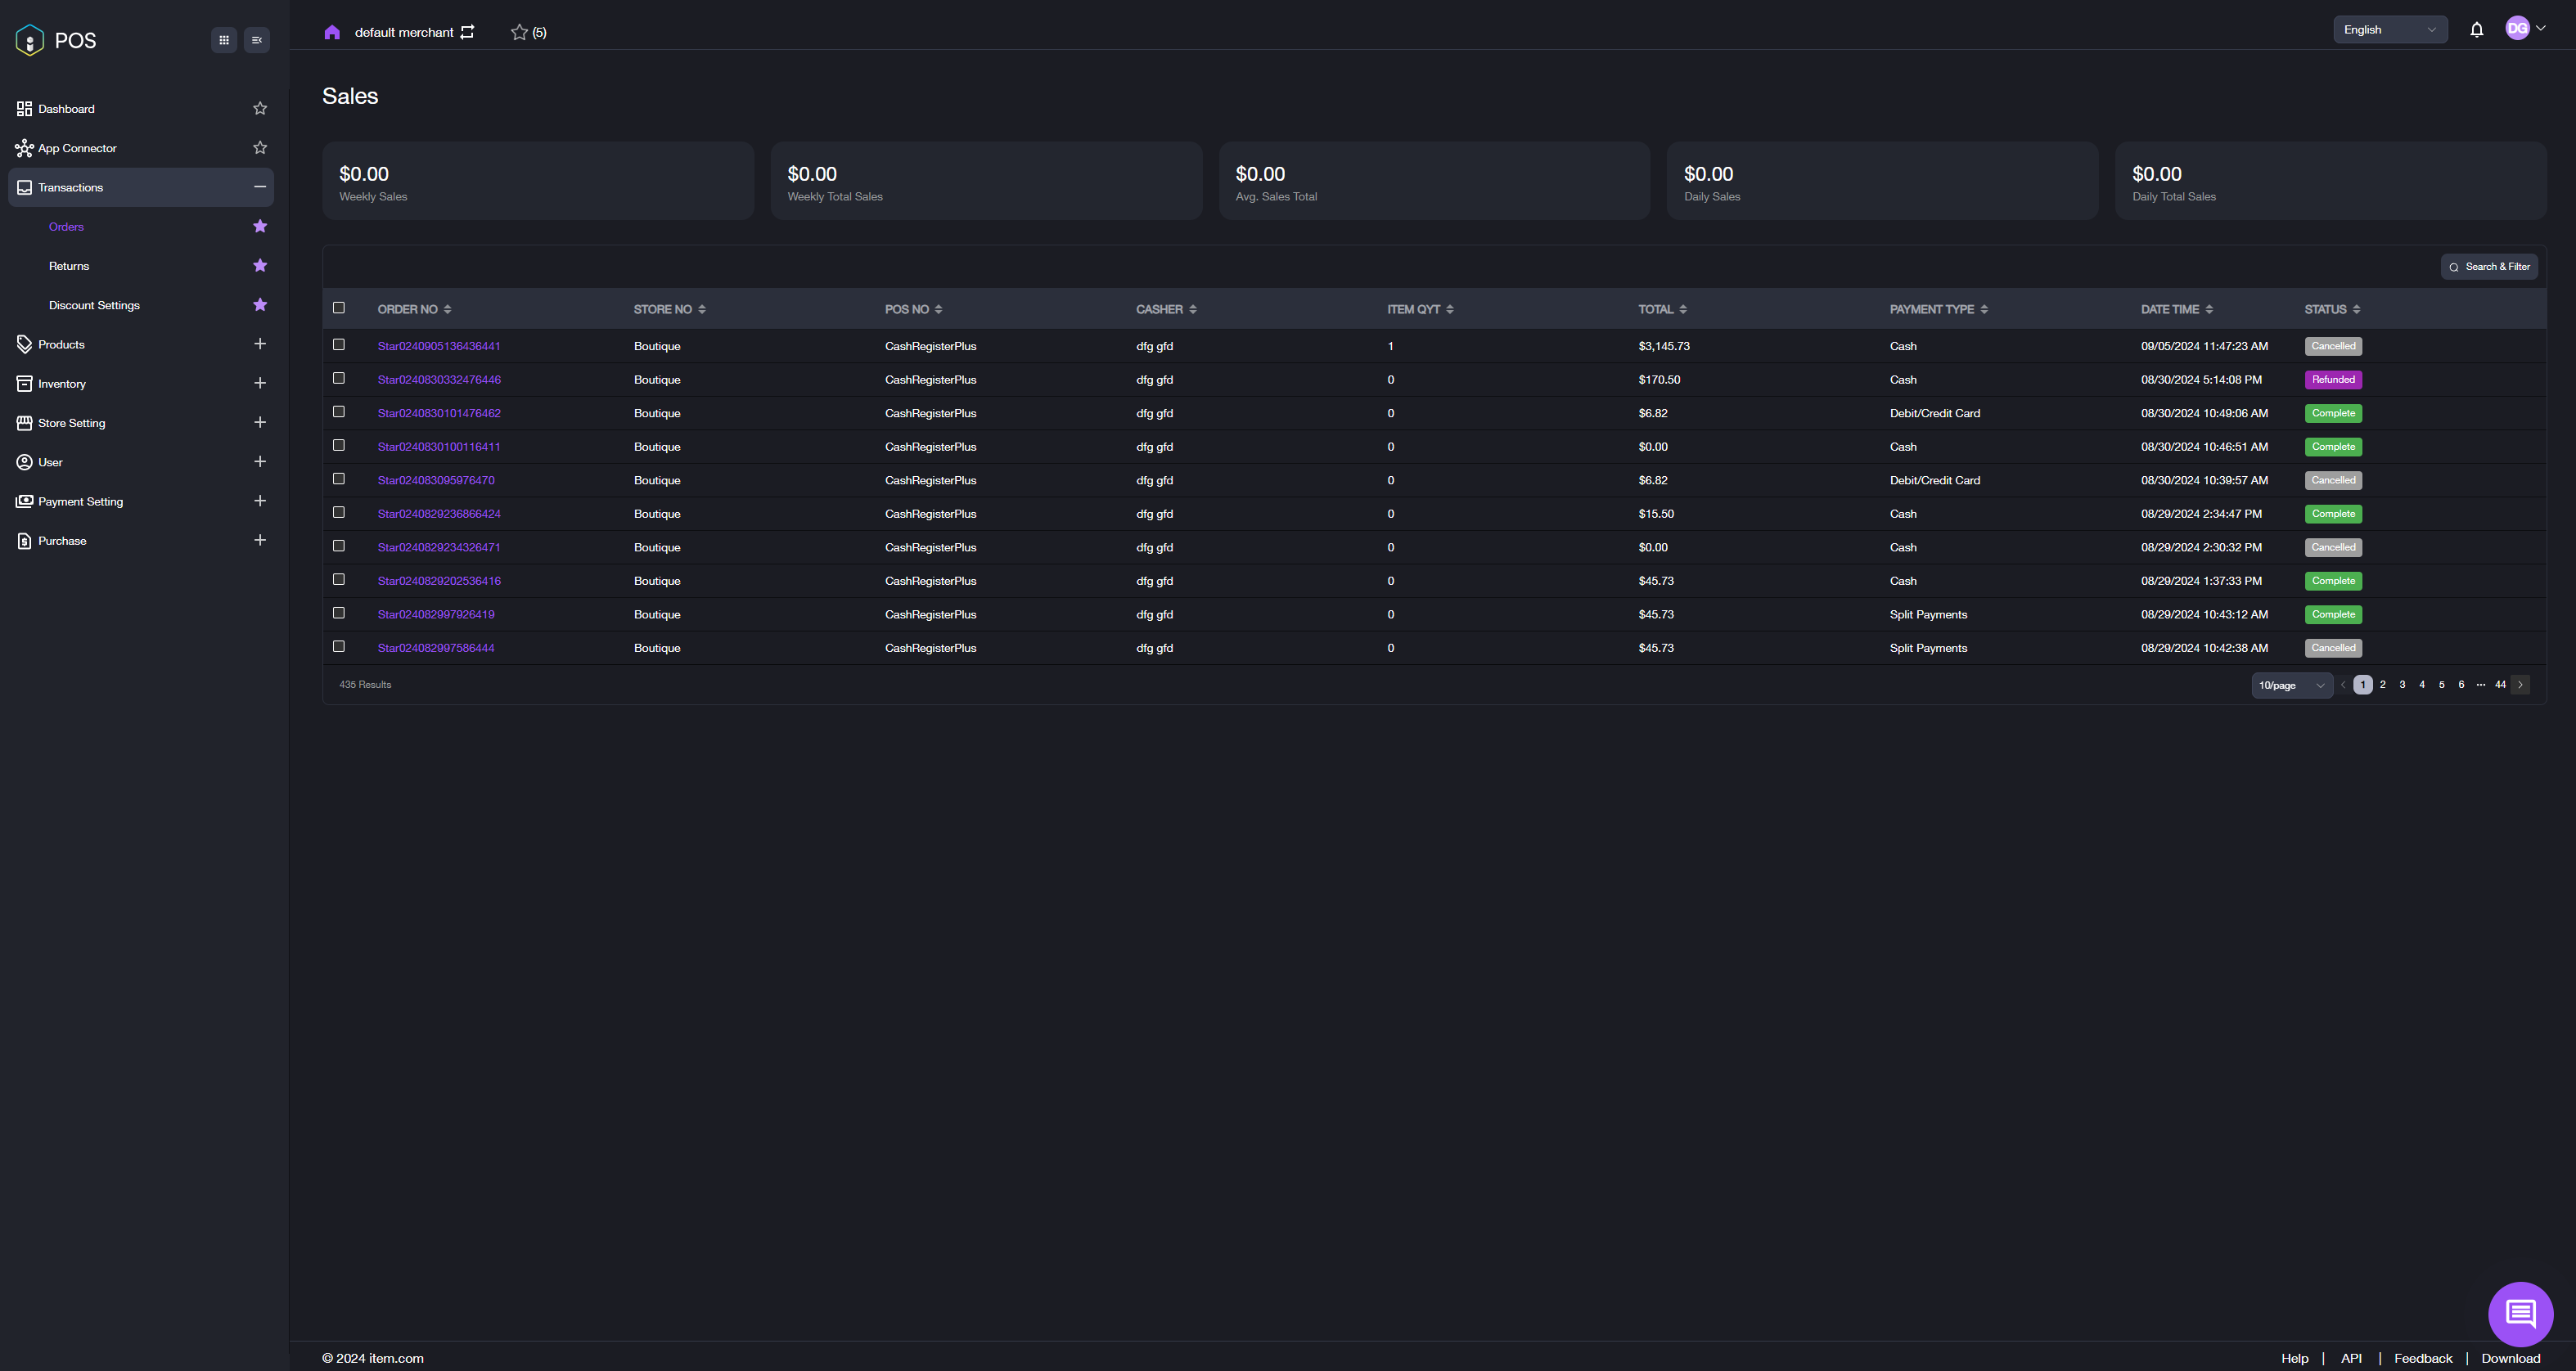The height and width of the screenshot is (1371, 2576).
Task: Click the switch merchant arrows icon
Action: coord(467,32)
